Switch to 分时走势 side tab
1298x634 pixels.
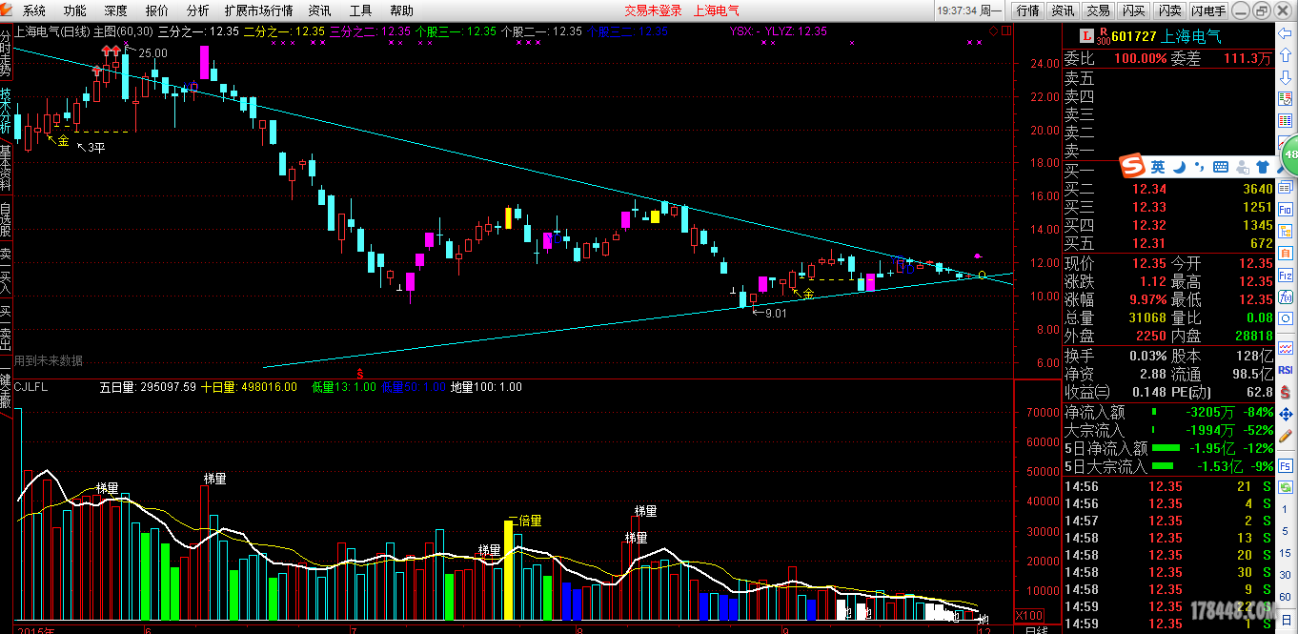6,55
